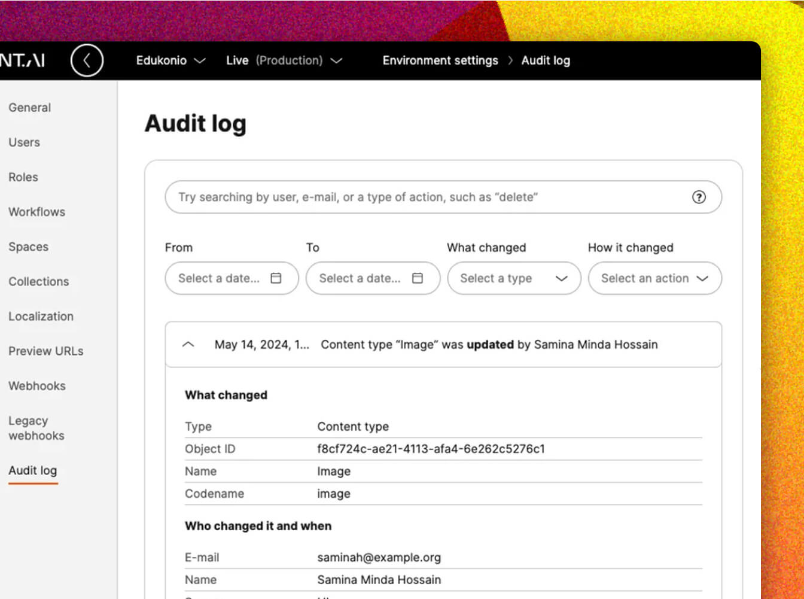This screenshot has width=804, height=599.
Task: Open the Live (Production) environment dropdown
Action: [284, 60]
